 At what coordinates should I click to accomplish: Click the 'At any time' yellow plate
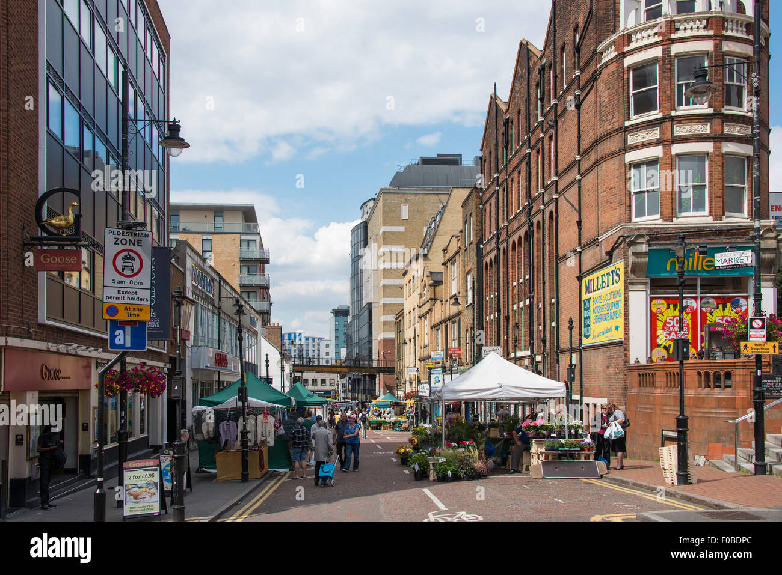(x=126, y=311)
